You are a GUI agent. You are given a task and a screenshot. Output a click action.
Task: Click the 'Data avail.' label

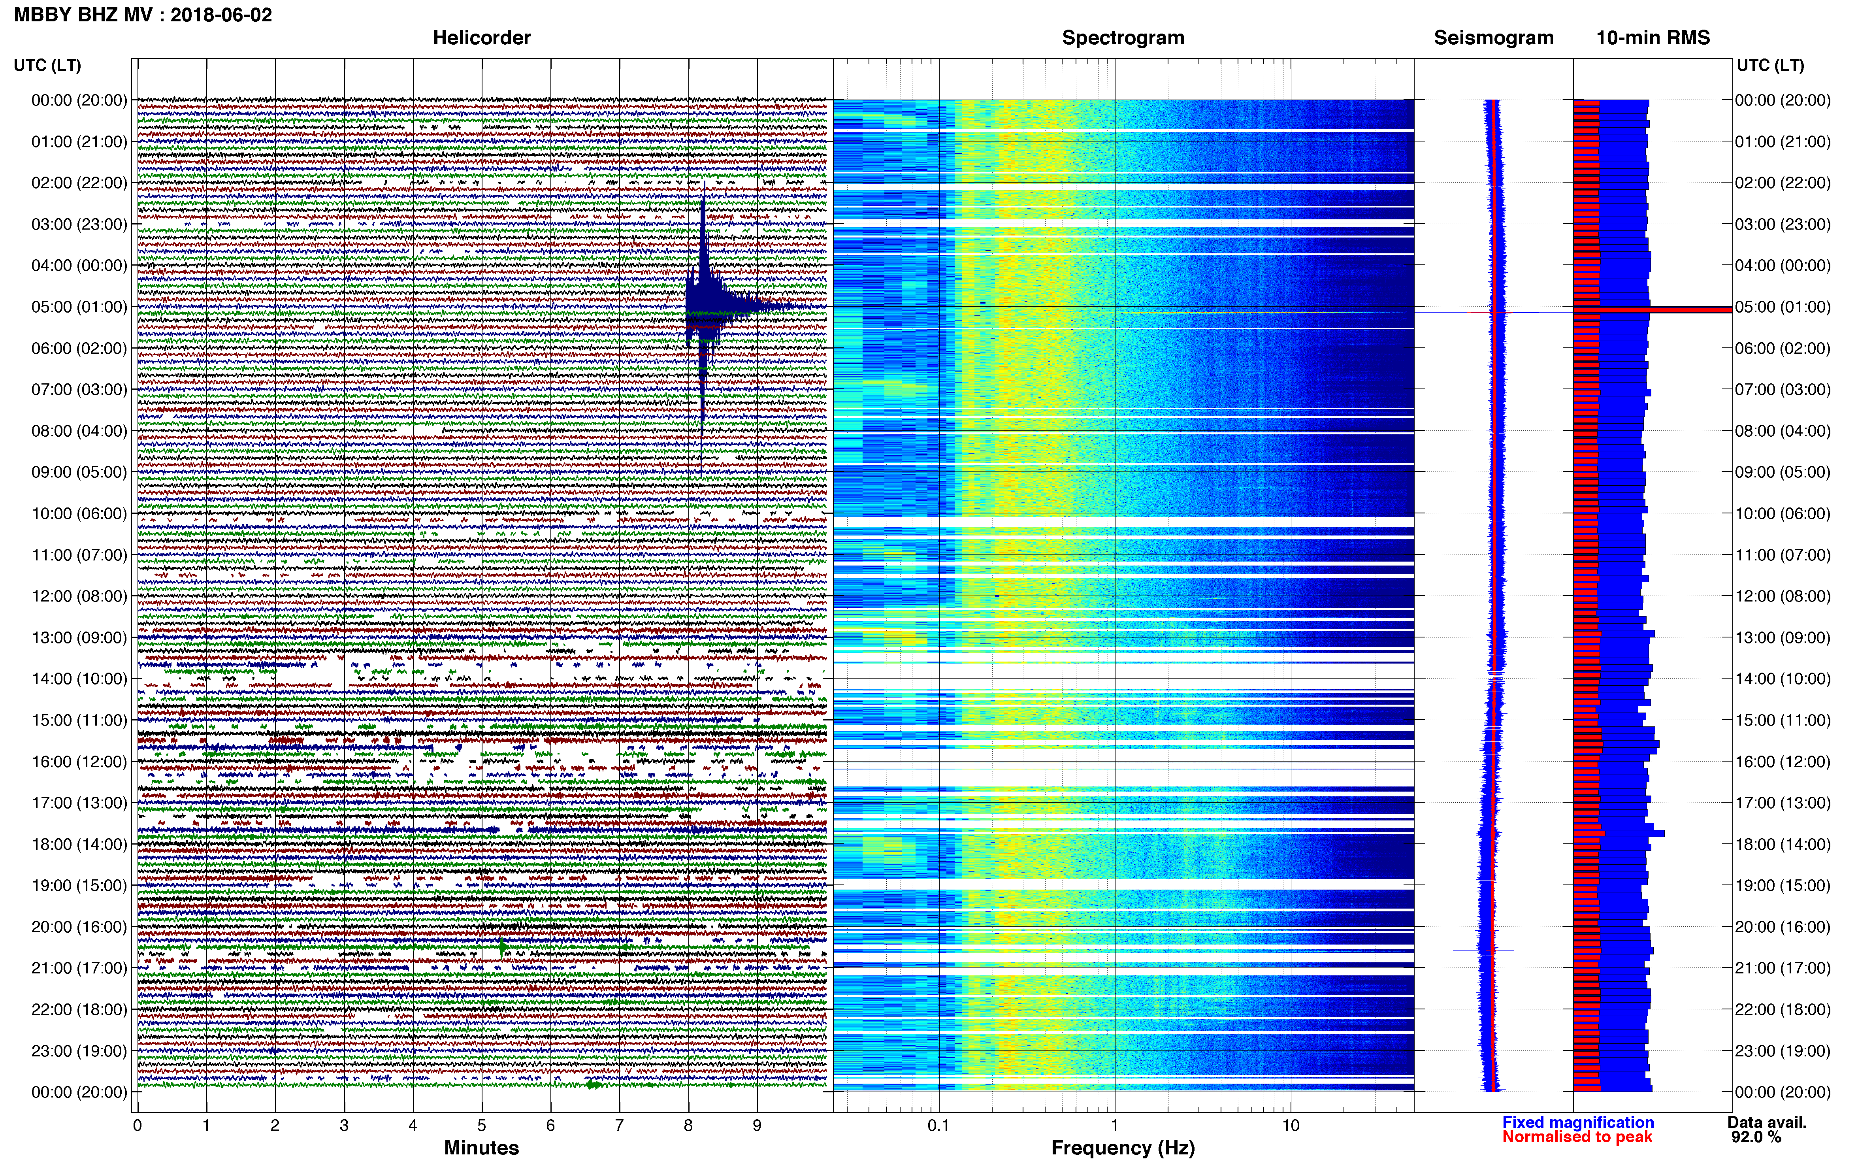(x=1767, y=1122)
